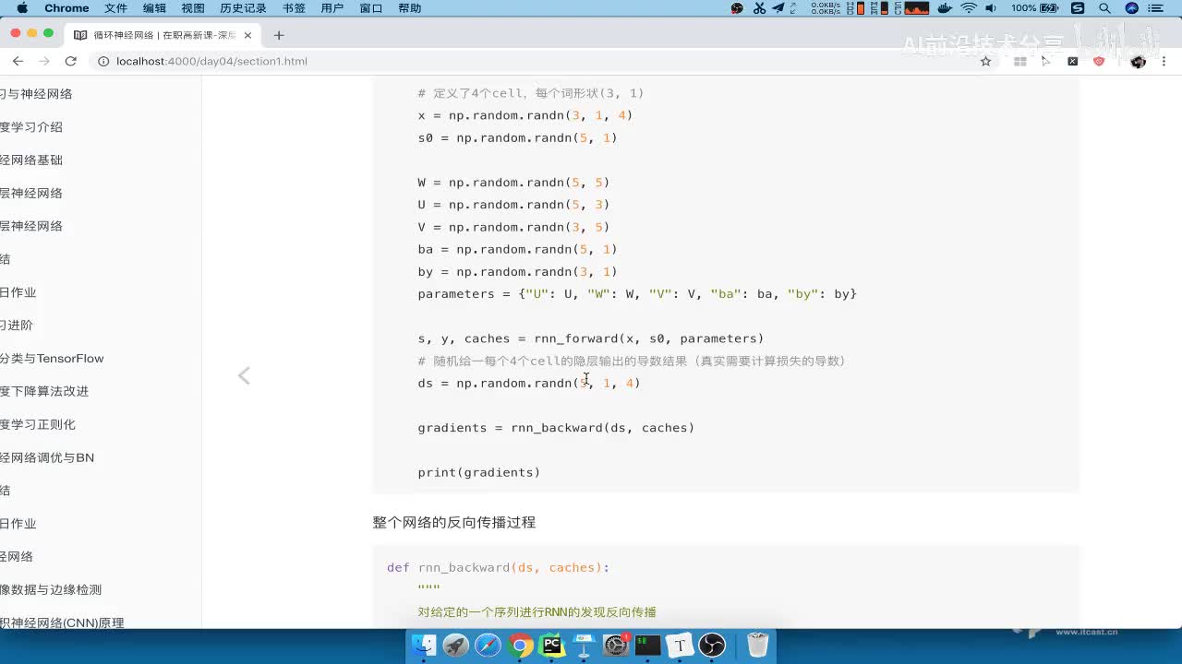Viewport: 1182px width, 664px height.
Task: Open PyCharm from the dock
Action: tap(552, 645)
